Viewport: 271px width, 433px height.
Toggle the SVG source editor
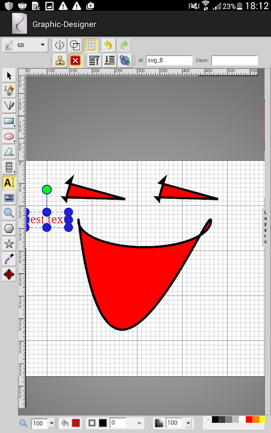[x=60, y=45]
